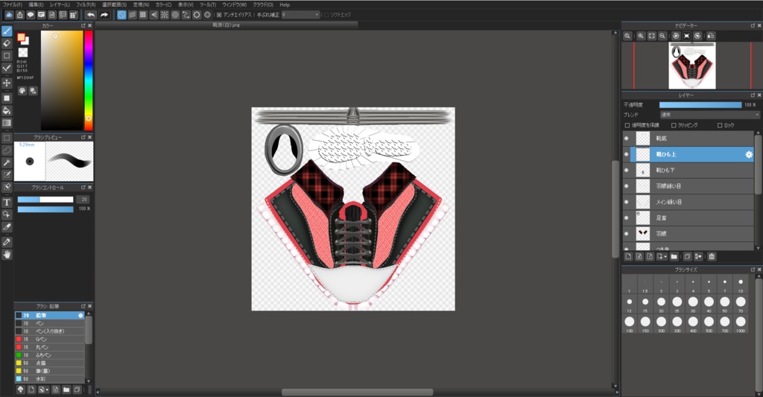
Task: Select the Hand pan tool
Action: (7, 254)
